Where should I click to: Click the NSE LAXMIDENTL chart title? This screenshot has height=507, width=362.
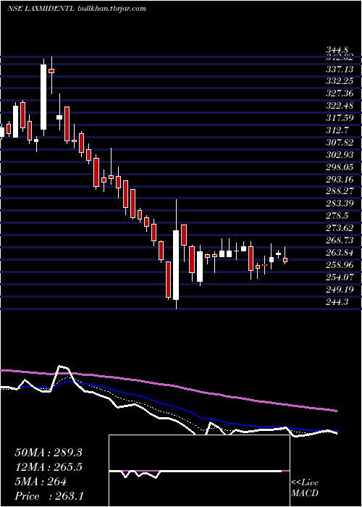41,9
